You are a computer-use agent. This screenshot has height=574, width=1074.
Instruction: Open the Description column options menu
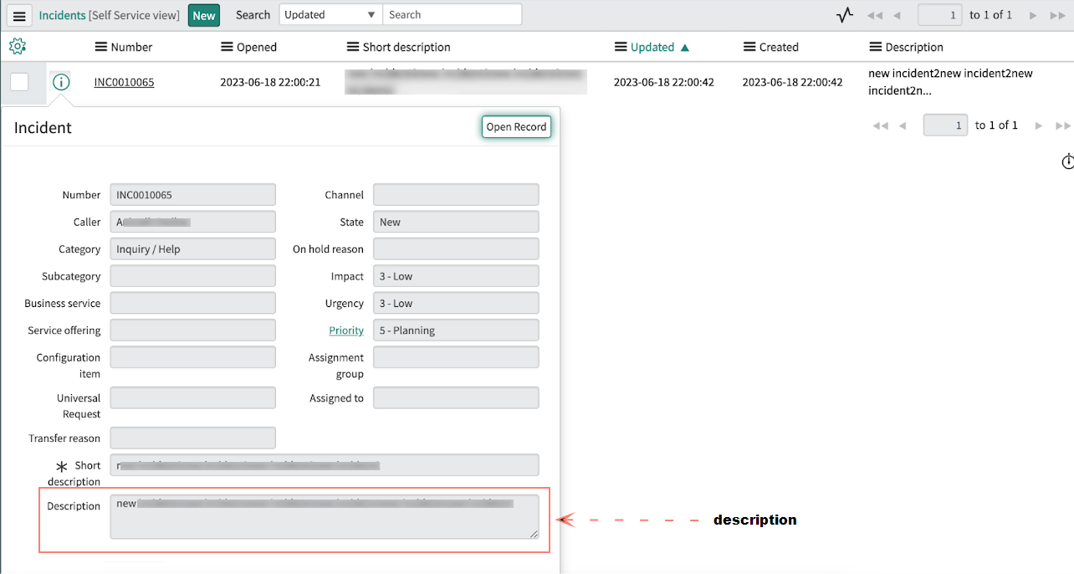point(876,48)
